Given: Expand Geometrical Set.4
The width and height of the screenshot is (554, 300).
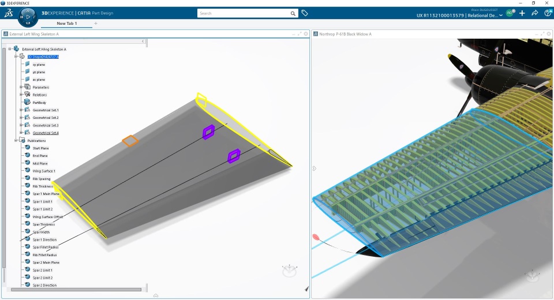Looking at the screenshot, I should (x=21, y=133).
